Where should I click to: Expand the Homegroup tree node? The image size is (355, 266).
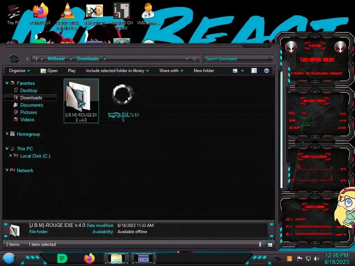[7, 134]
